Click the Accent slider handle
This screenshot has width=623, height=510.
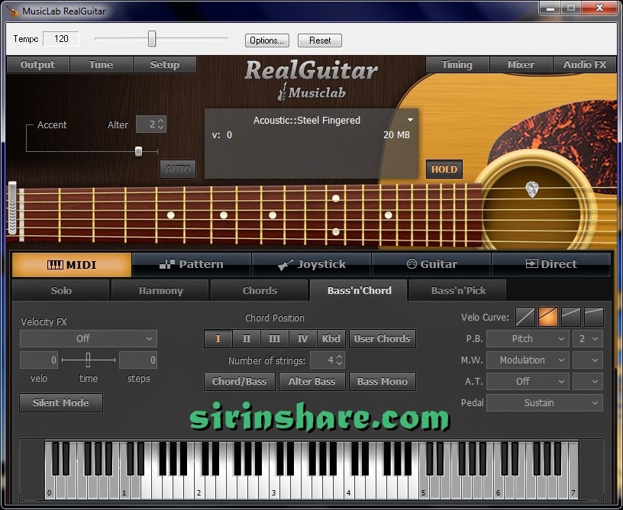138,151
